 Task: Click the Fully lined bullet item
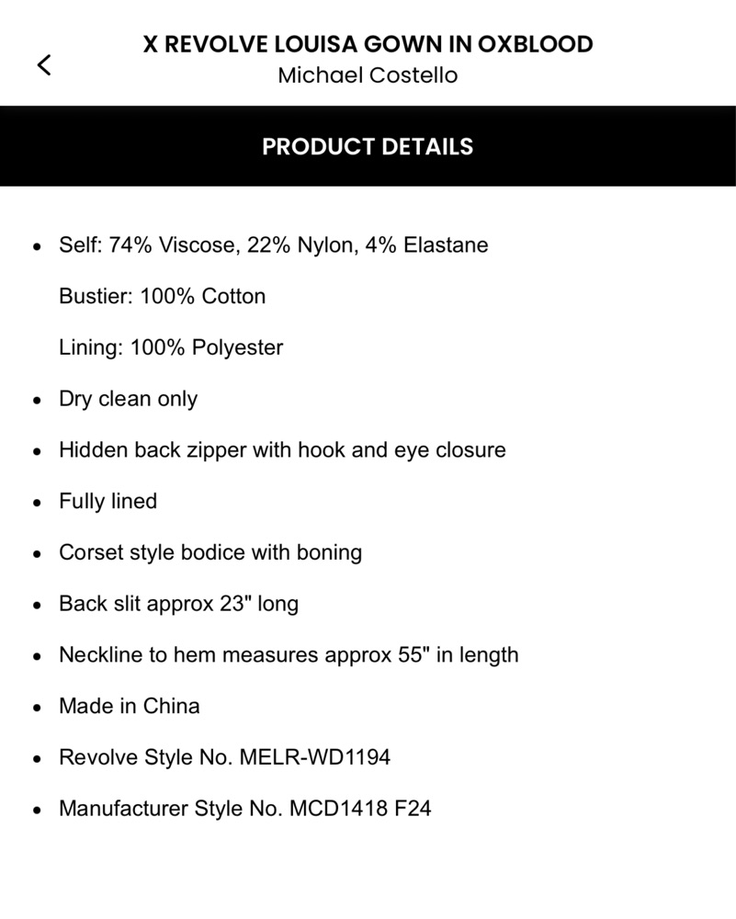(x=108, y=502)
